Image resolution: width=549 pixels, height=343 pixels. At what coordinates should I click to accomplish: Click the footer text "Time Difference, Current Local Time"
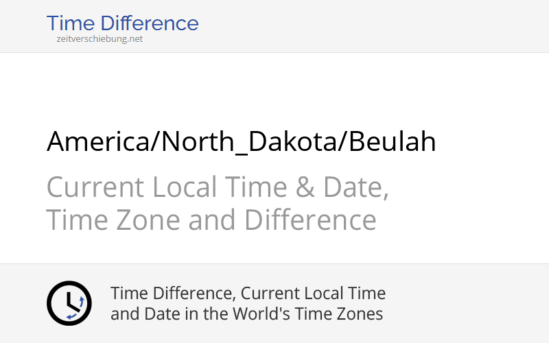point(248,294)
